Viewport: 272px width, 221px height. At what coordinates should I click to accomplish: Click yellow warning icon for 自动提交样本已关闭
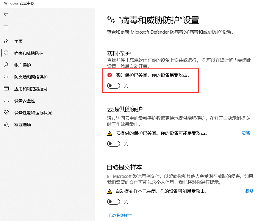point(110,191)
